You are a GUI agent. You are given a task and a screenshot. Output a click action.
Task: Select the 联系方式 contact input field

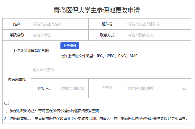pos(158,35)
